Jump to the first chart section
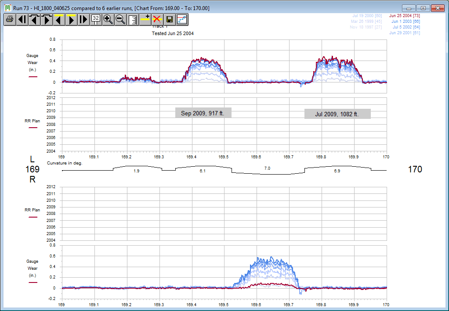This screenshot has height=311, width=449. pyautogui.click(x=22, y=19)
